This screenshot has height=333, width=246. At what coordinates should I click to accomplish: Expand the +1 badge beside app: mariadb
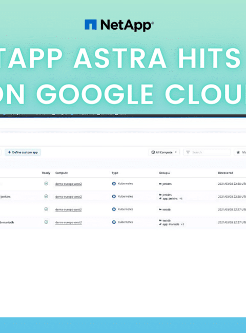point(182,224)
